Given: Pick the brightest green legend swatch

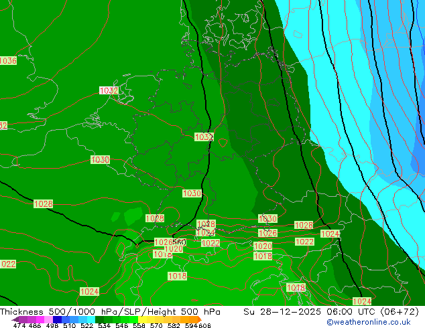Looking at the screenshot, I should (133, 319).
